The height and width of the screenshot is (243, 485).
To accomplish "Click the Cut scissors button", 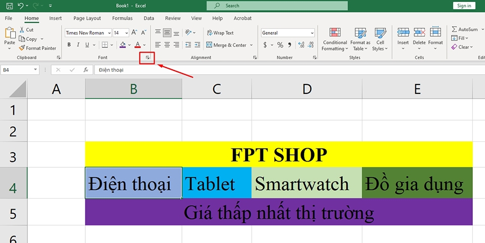I will 26,30.
